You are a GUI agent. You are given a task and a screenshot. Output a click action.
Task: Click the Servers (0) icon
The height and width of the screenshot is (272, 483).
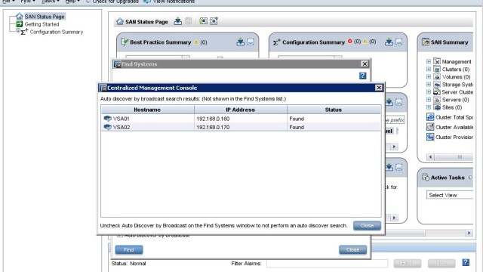[x=437, y=99]
